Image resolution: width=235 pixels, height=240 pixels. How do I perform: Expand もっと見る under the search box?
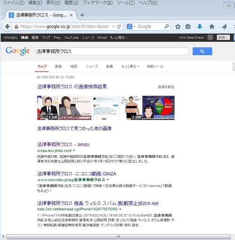130,66
